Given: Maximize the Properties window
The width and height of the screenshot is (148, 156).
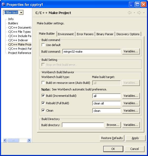Looking at the screenshot, I should point(137,4).
